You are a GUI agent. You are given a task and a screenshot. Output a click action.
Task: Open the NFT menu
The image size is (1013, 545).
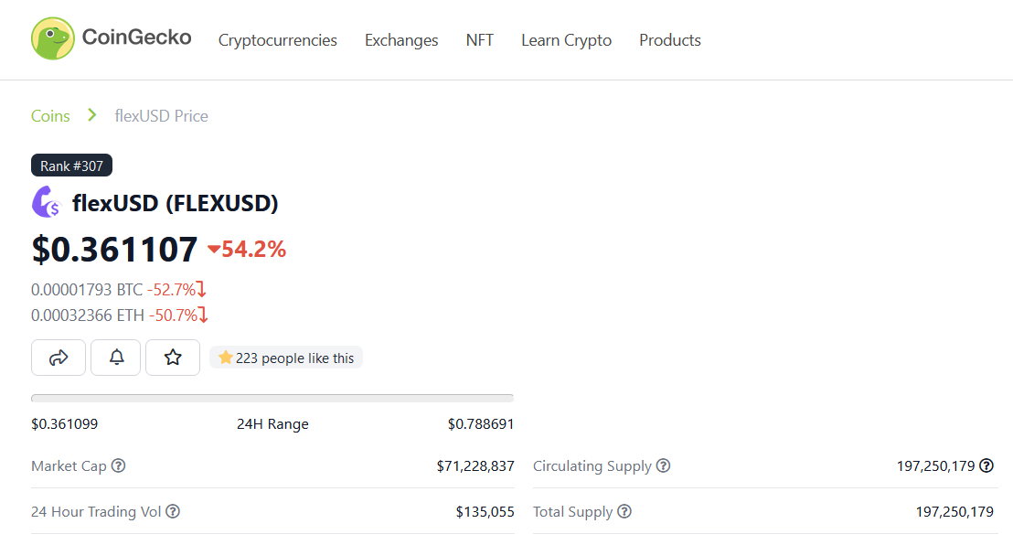tap(479, 40)
